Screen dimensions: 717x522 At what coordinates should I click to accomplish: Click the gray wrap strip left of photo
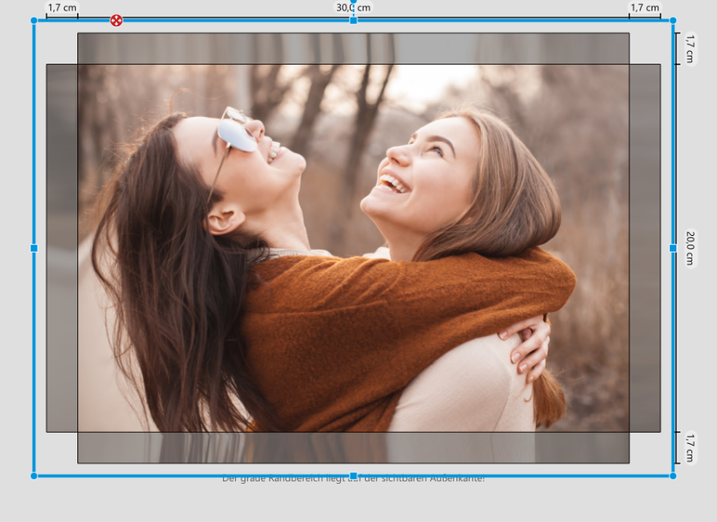62,248
